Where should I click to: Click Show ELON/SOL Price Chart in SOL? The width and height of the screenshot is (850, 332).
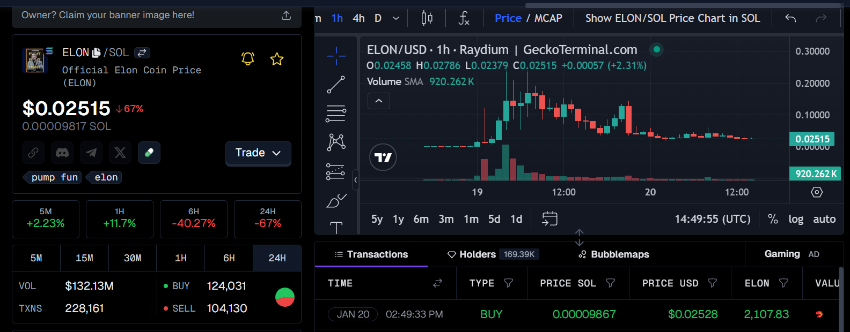click(672, 18)
